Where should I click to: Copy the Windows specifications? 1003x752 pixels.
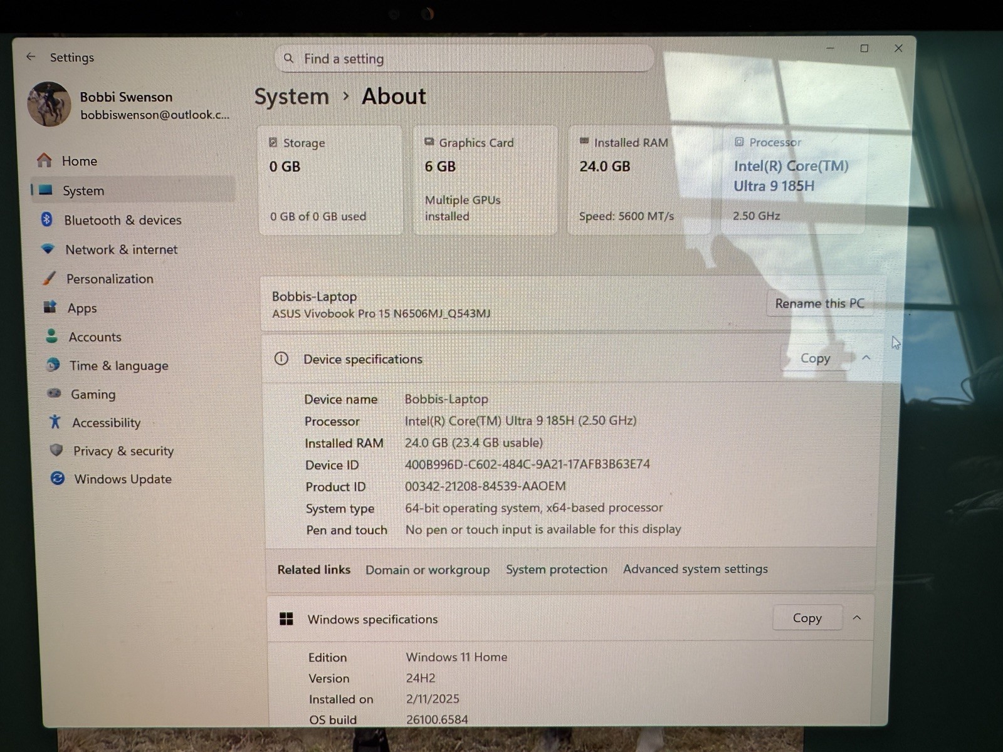tap(807, 618)
